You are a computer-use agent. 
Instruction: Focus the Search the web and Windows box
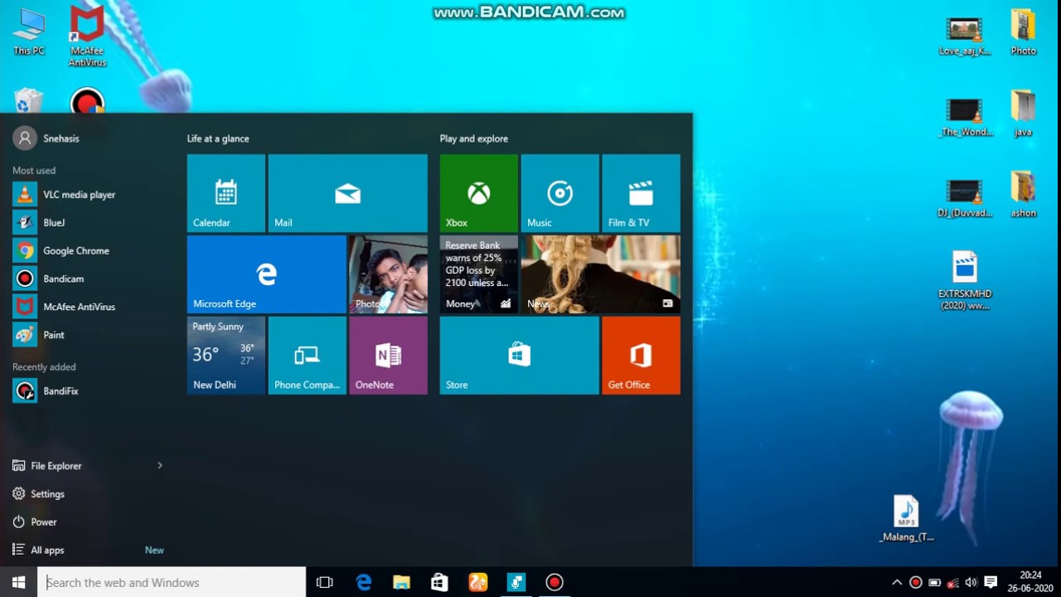tap(172, 582)
